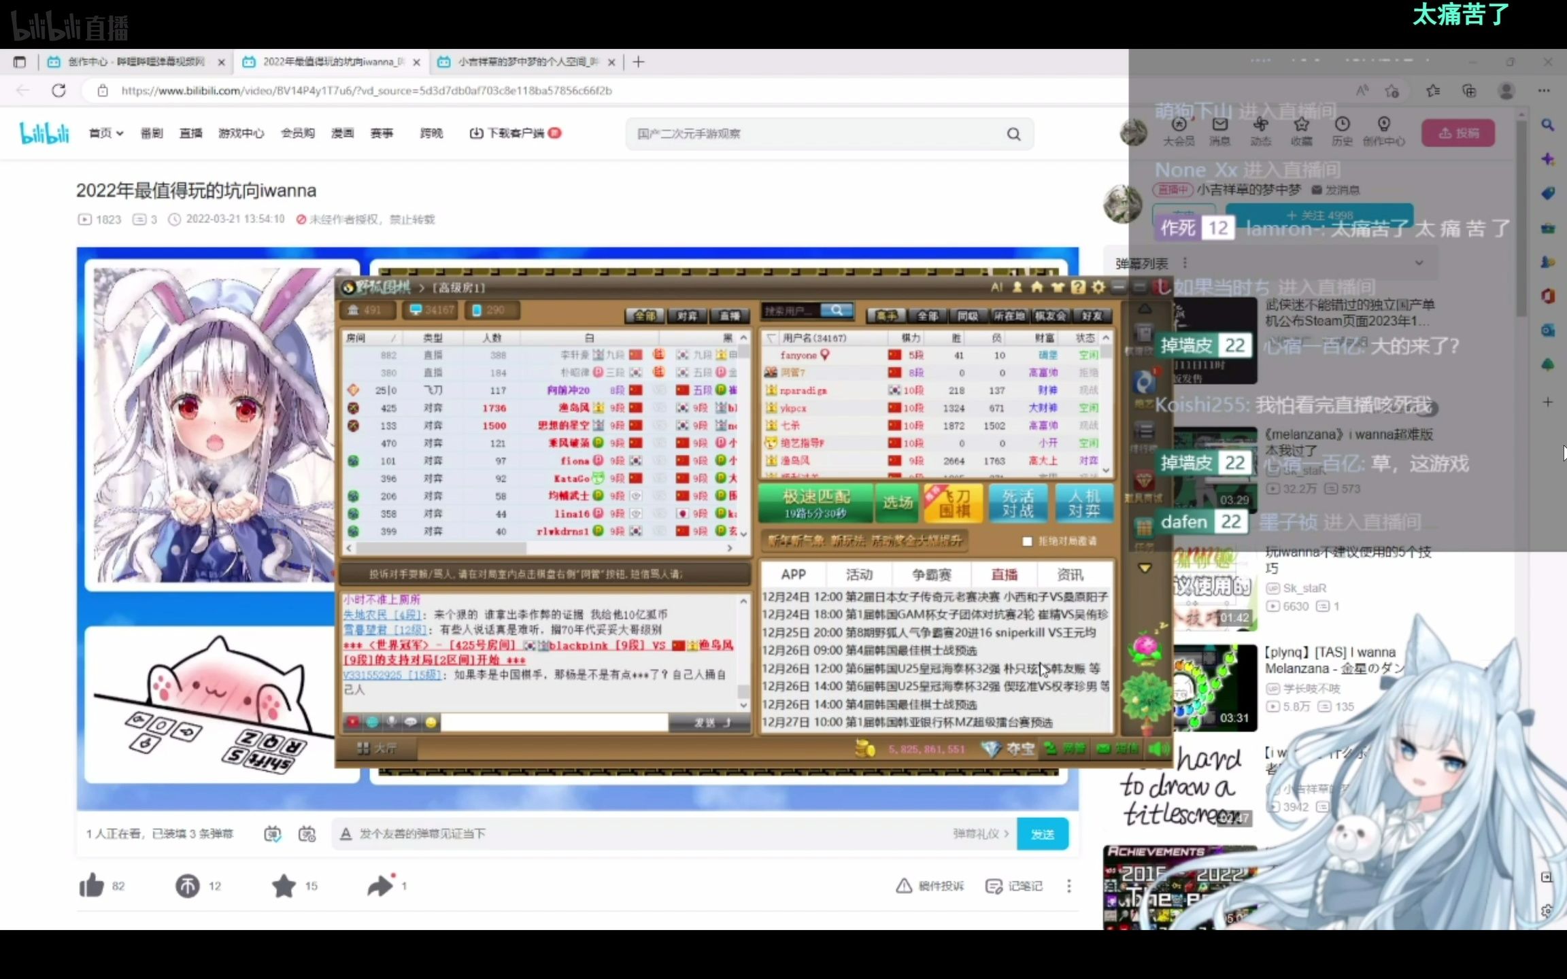Open the danmaku settings toggle icon
1567x979 pixels.
pyautogui.click(x=307, y=834)
